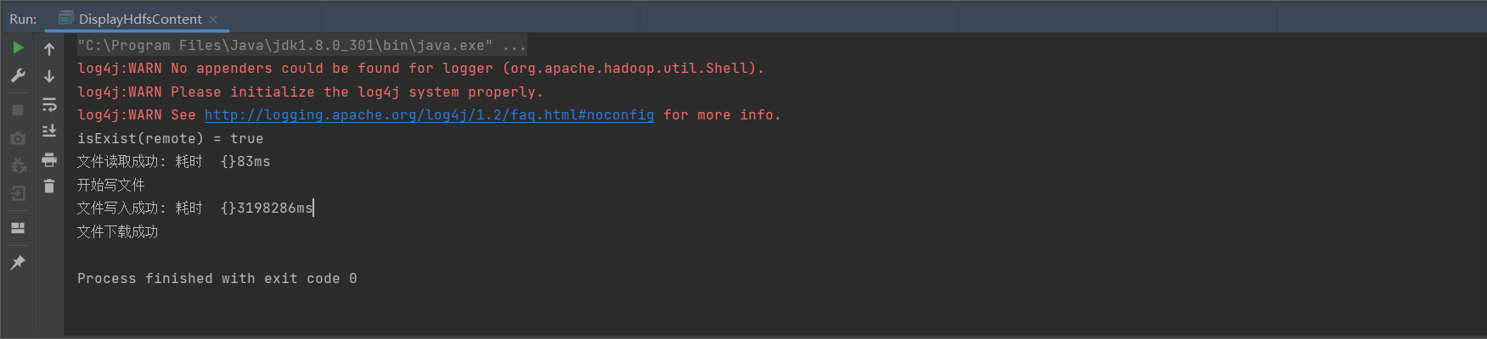Click the gray stop process square
1487x339 pixels.
point(18,110)
